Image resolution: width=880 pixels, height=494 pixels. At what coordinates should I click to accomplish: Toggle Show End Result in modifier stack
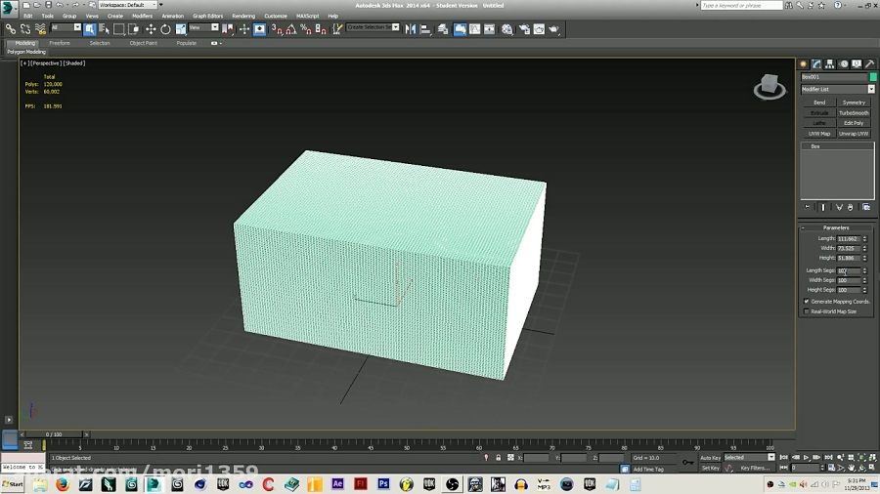click(823, 207)
